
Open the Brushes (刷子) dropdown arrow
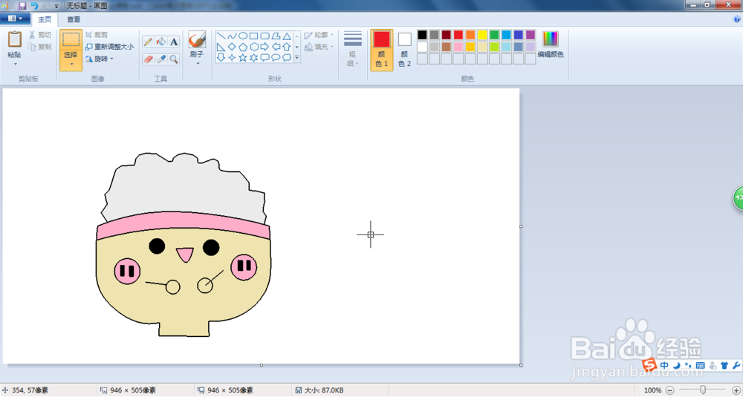(x=197, y=63)
